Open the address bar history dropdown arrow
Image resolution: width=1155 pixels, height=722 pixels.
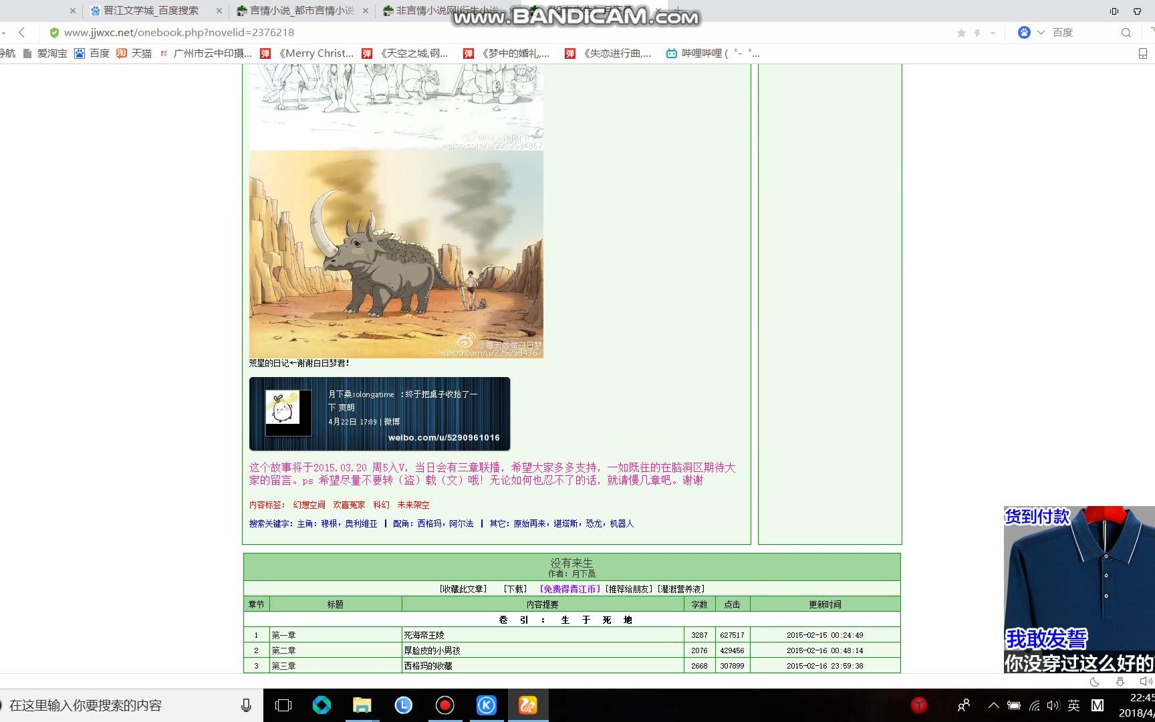pyautogui.click(x=993, y=33)
